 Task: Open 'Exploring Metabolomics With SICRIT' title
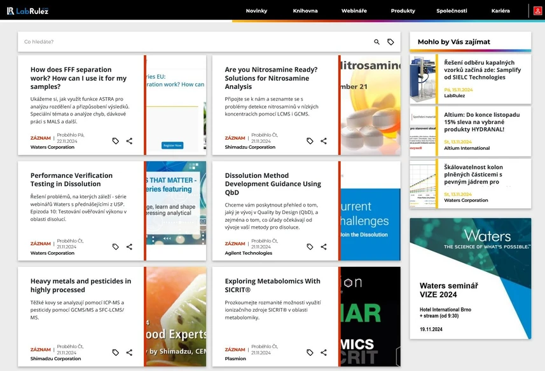click(272, 285)
